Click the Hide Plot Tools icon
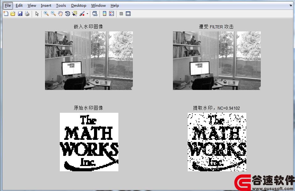Viewport: 295px width, 191px height. pyautogui.click(x=121, y=14)
